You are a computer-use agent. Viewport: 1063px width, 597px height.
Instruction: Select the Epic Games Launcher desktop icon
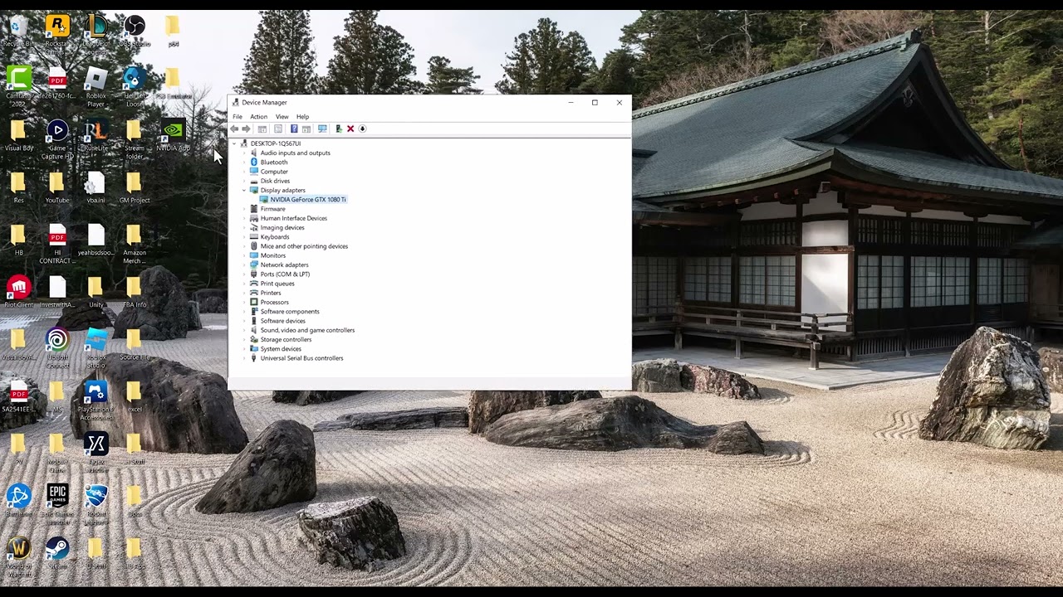click(x=57, y=502)
